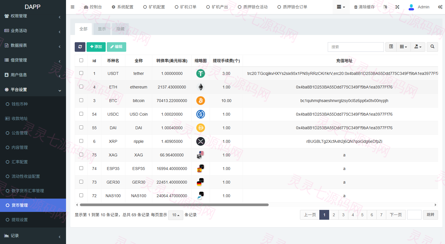This screenshot has height=244, width=445.
Task: Click the Admin user avatar icon
Action: click(411, 7)
